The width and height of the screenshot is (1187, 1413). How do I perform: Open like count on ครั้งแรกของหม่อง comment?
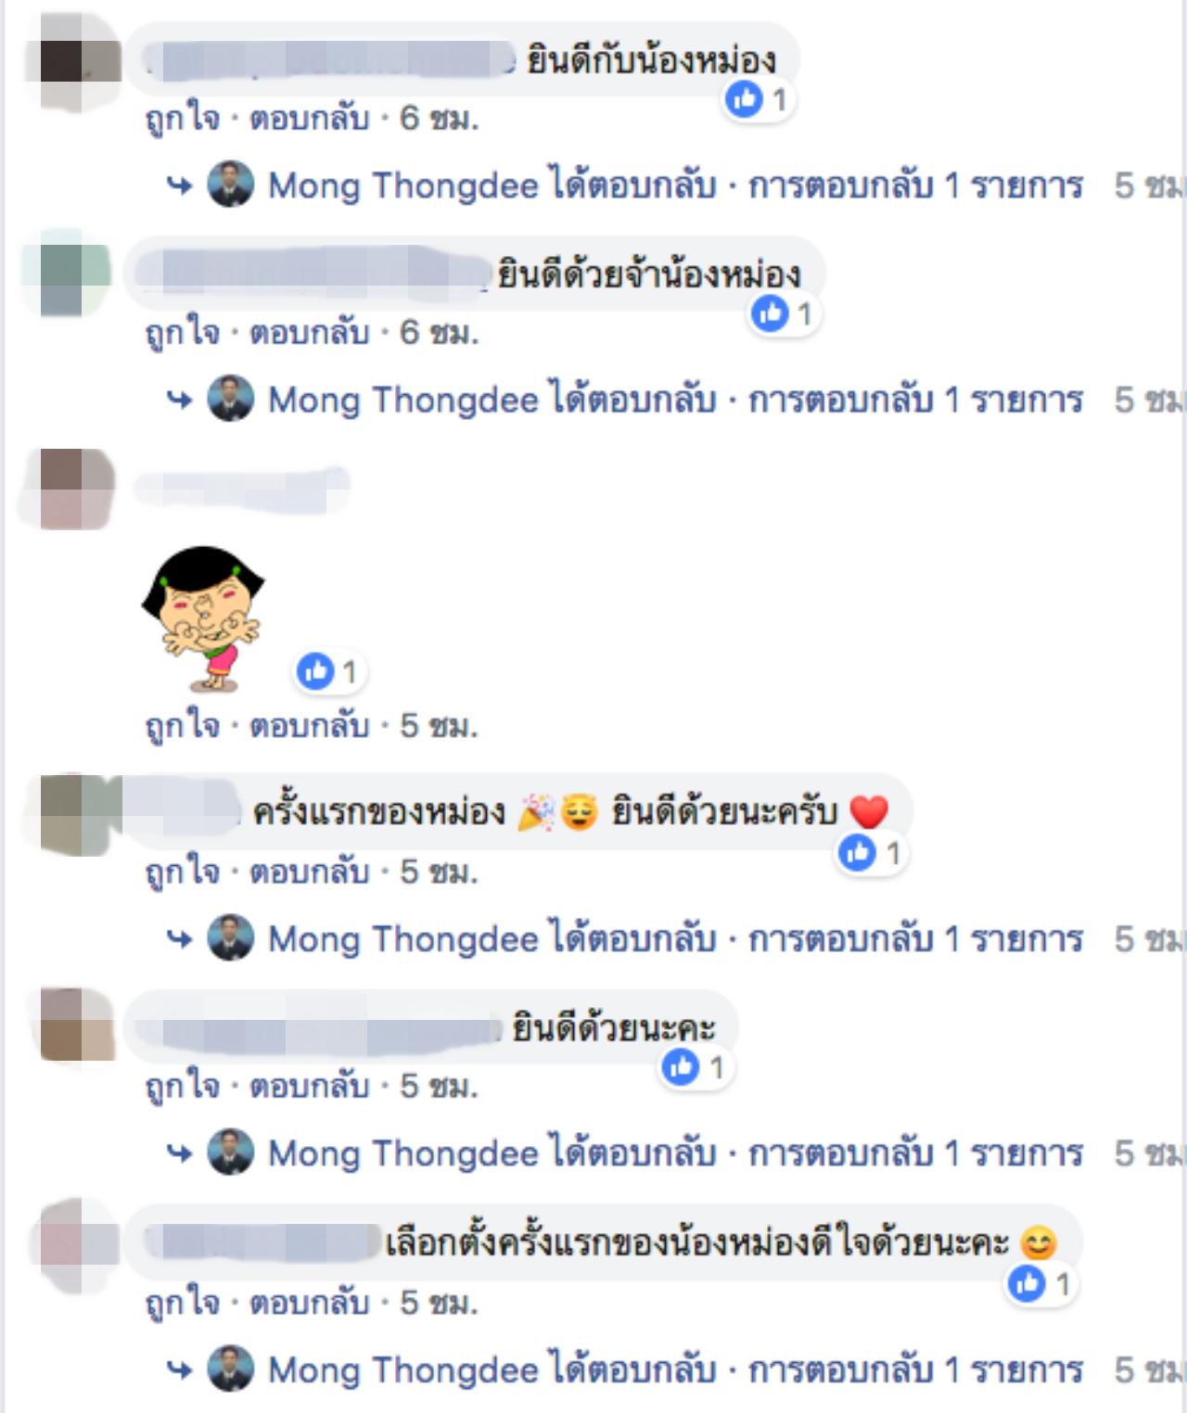(871, 853)
